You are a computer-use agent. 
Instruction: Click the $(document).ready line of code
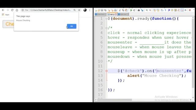pyautogui.click(x=143, y=19)
